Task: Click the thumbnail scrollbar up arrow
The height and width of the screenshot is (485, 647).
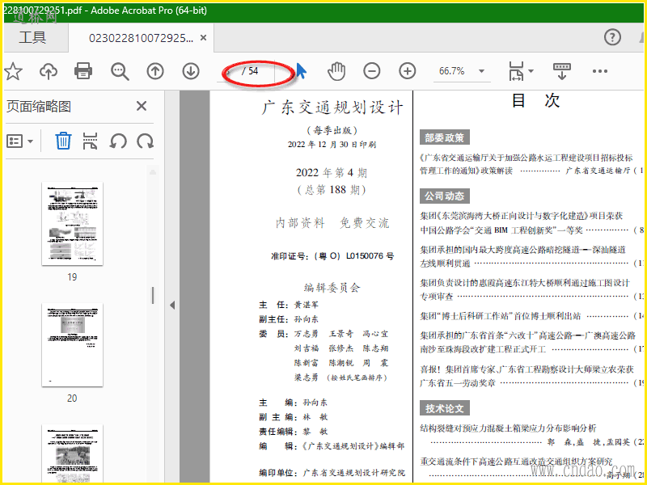Action: 153,172
